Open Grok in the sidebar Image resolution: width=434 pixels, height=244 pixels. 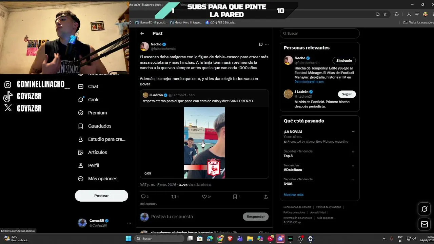pos(88,100)
